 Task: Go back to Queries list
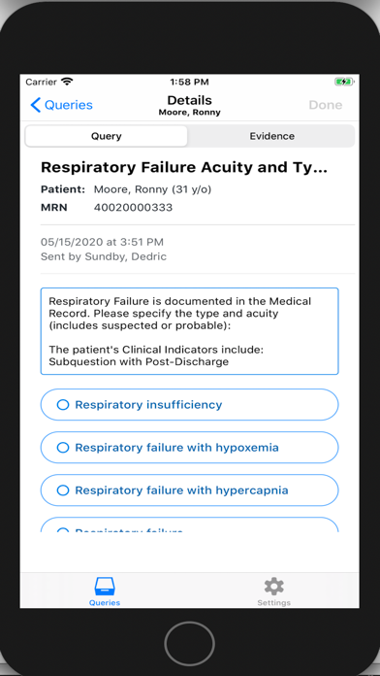[61, 105]
